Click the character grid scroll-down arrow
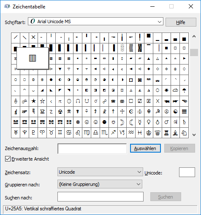Image resolution: width=201 pixels, height=215 pixels. click(x=194, y=135)
